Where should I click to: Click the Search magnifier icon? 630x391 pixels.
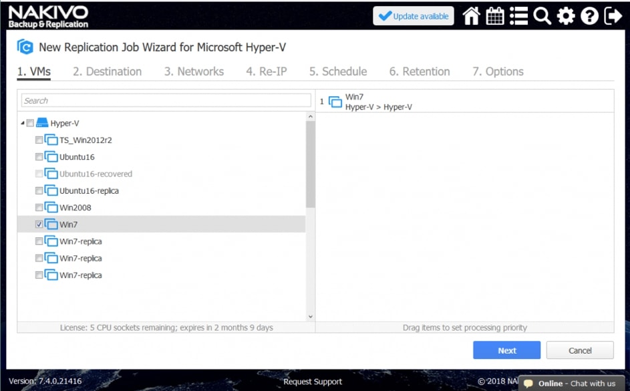coord(542,16)
